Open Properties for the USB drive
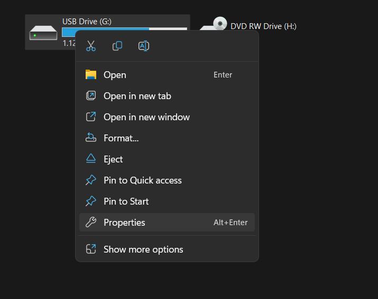This screenshot has width=378, height=299. [x=124, y=223]
